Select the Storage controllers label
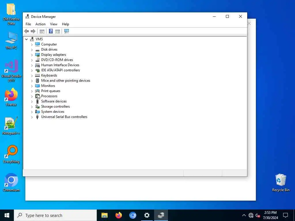This screenshot has height=221, width=295. point(56,106)
